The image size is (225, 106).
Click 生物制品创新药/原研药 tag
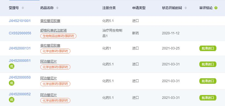pyautogui.click(x=59, y=36)
